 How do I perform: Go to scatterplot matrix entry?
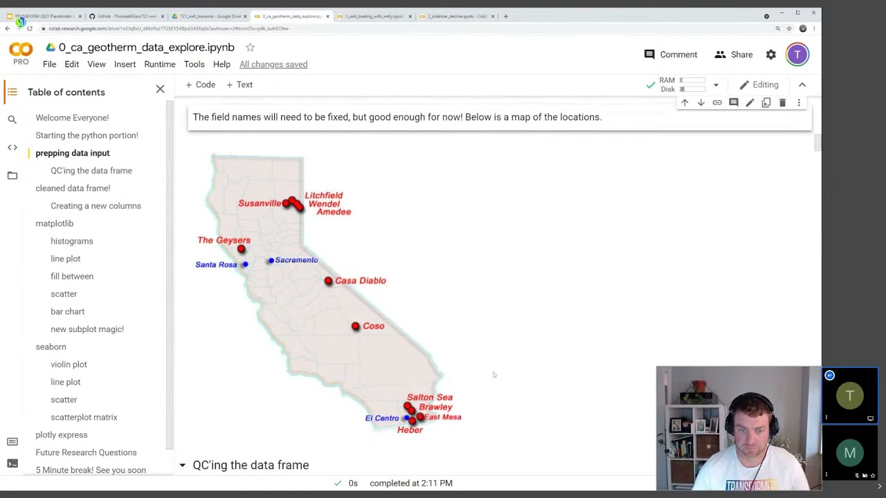pyautogui.click(x=84, y=418)
